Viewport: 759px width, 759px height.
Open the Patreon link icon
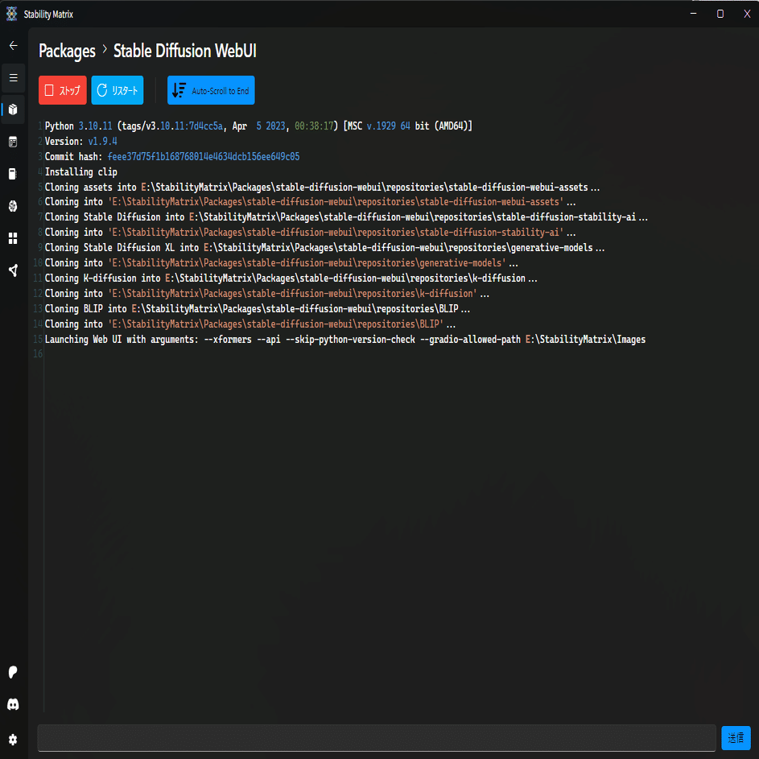click(x=13, y=672)
